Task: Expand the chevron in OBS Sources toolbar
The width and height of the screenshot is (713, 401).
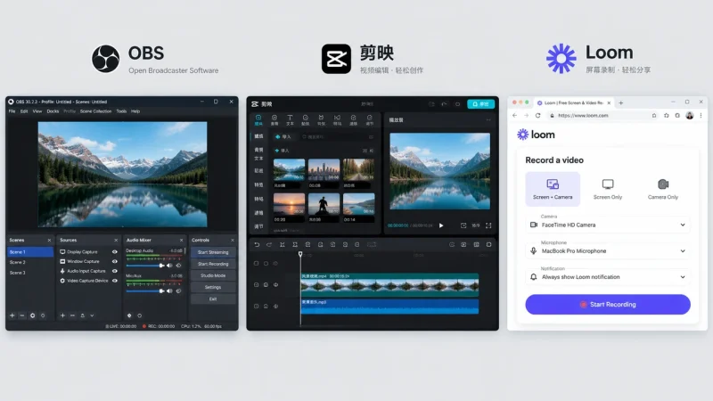Action: point(92,315)
